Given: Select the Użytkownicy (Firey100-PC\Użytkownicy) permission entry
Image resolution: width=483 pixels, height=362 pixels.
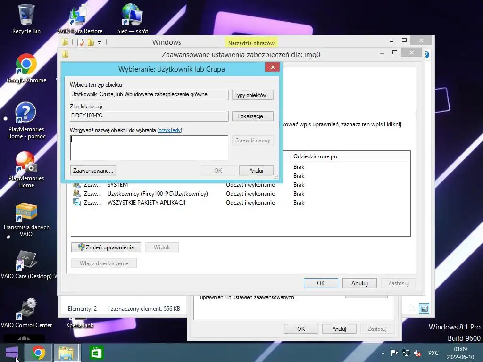Looking at the screenshot, I should [x=240, y=194].
